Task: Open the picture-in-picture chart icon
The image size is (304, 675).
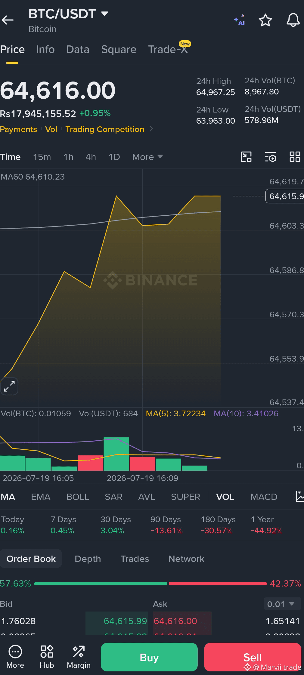Action: coord(246,157)
